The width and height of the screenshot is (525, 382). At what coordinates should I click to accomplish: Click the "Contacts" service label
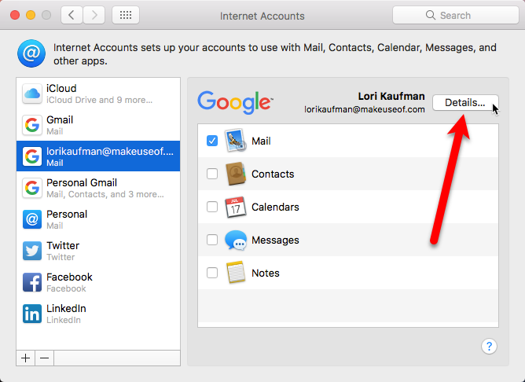coord(273,174)
